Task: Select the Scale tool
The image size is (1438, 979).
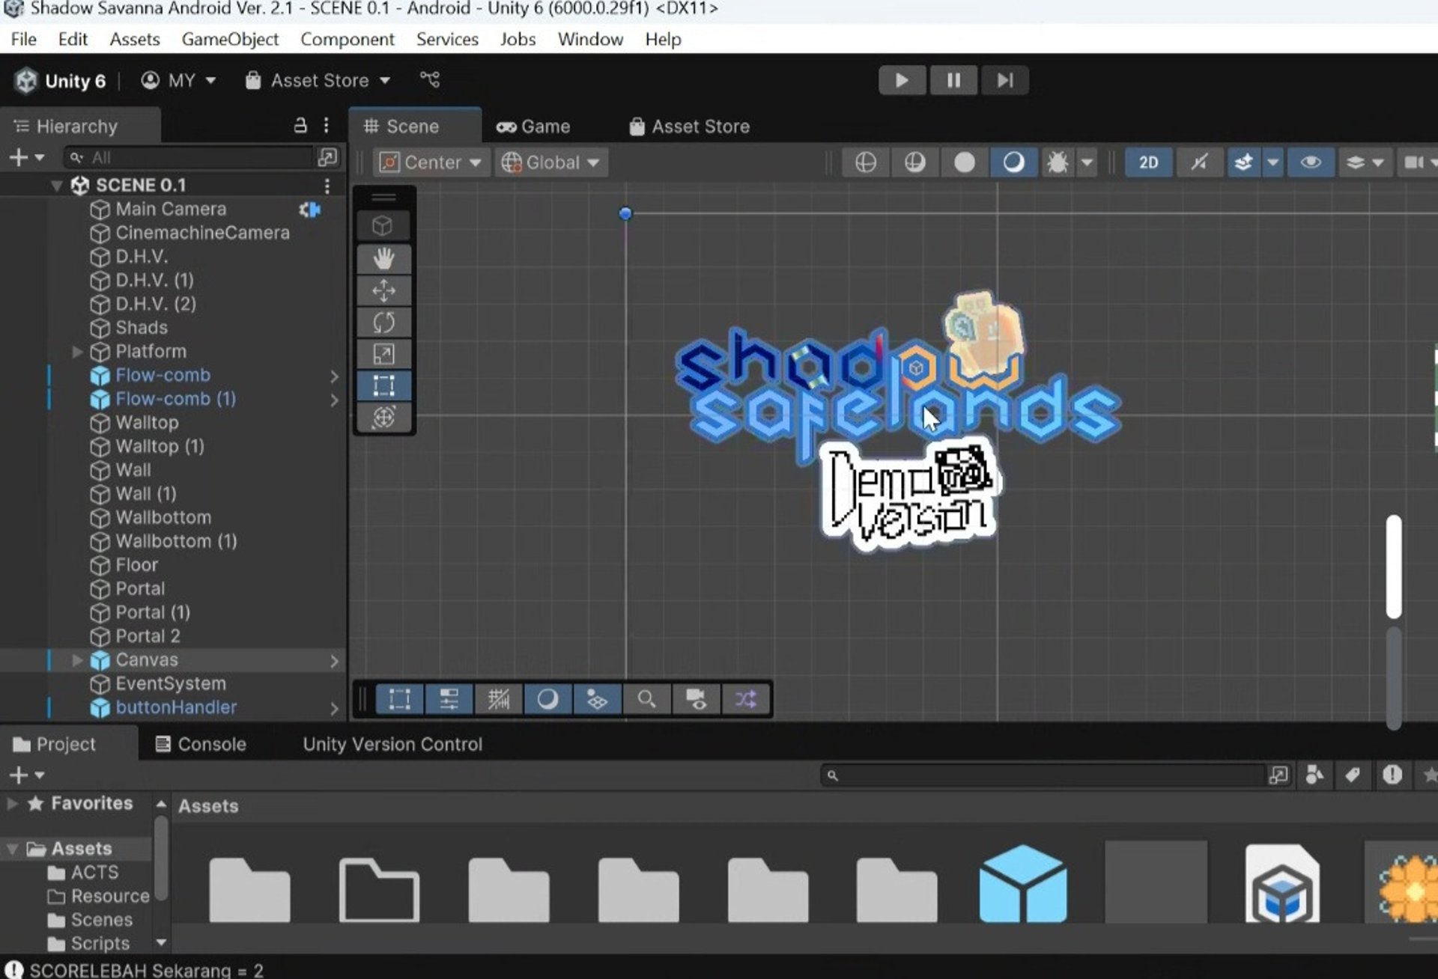Action: (x=383, y=354)
